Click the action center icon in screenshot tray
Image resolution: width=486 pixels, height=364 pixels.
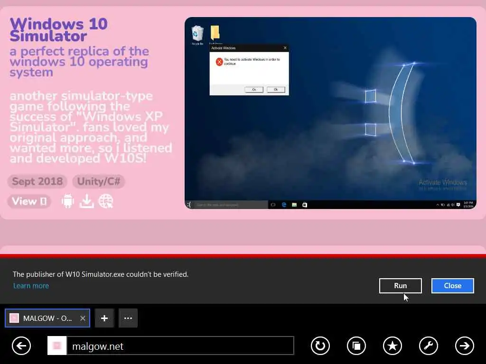tap(458, 205)
